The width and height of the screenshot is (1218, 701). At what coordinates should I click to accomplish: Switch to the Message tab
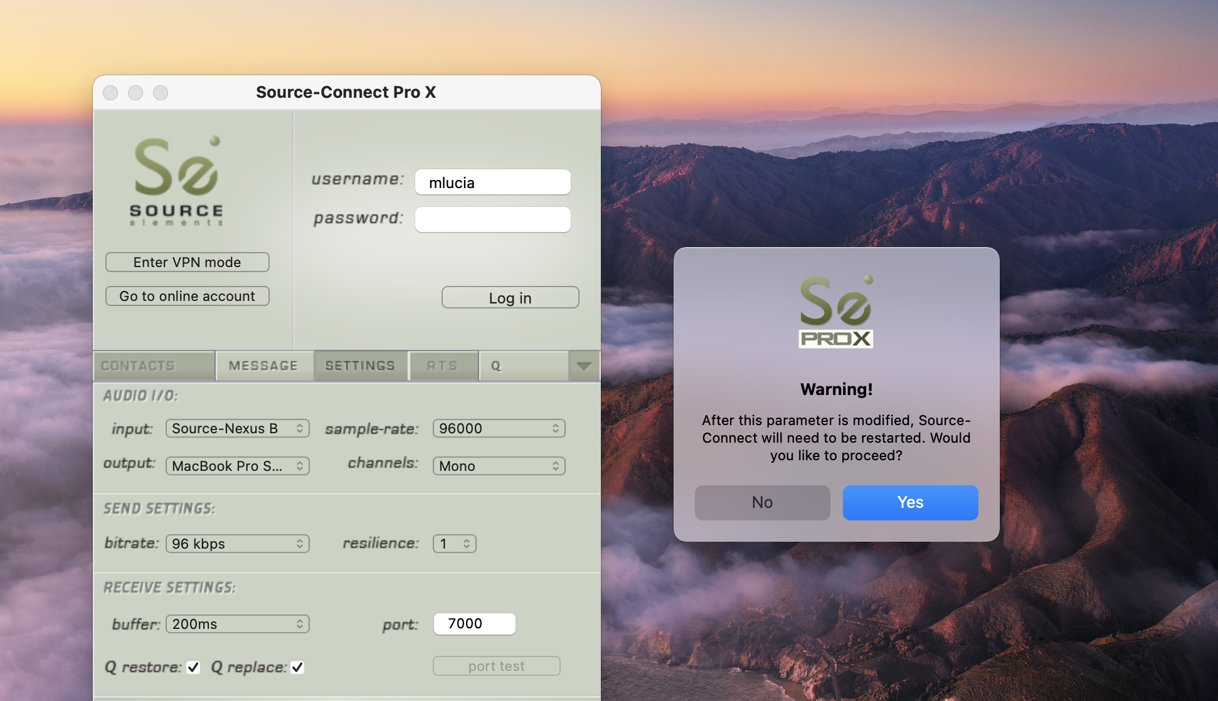click(263, 366)
